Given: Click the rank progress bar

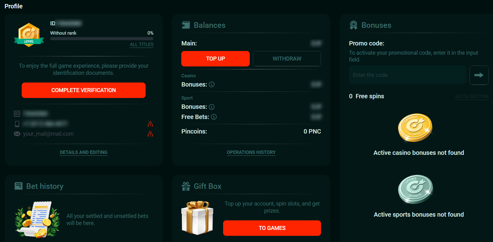Looking at the screenshot, I should 102,39.
